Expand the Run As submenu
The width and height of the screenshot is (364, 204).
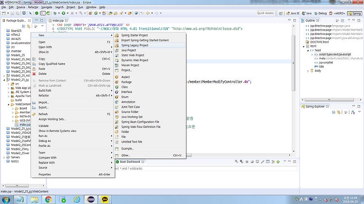(x=73, y=136)
